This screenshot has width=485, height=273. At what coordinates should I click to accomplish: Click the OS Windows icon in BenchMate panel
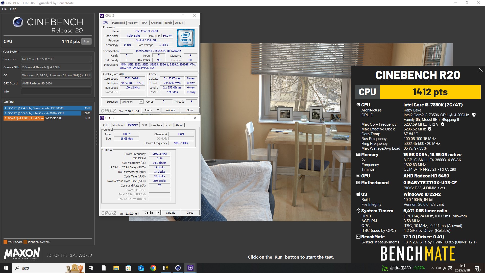point(358,194)
